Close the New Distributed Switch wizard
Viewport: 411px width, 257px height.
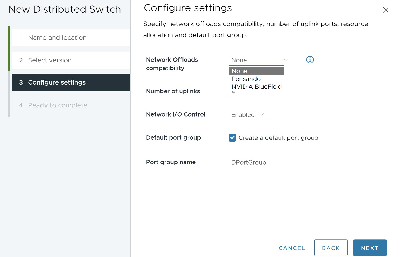pyautogui.click(x=385, y=10)
